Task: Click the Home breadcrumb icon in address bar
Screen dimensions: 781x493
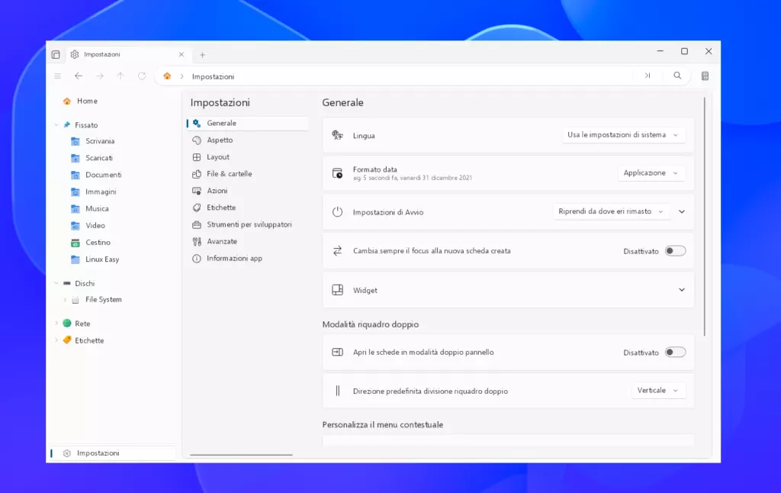Action: point(167,76)
